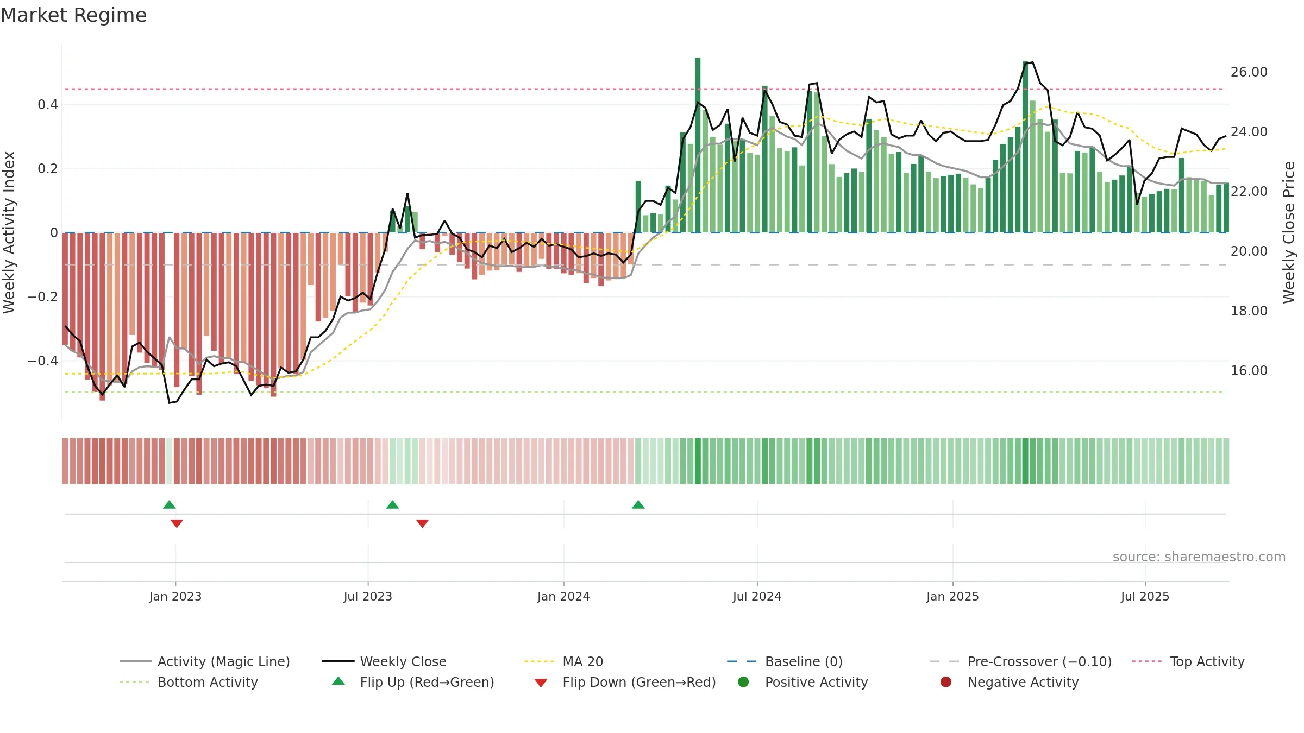This screenshot has height=733, width=1304.
Task: Click the −0.4 activity index tick label
Action: pyautogui.click(x=43, y=361)
